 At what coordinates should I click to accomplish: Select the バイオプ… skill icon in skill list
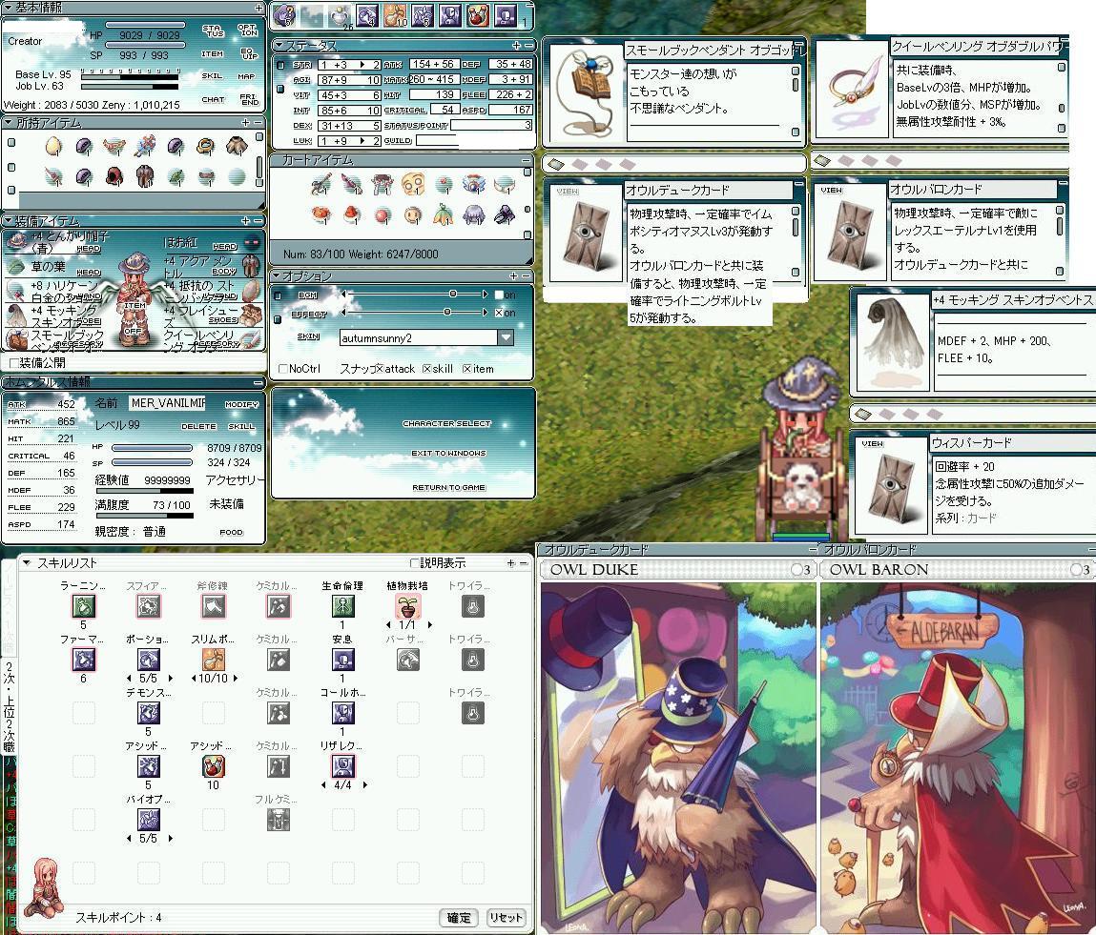coord(148,820)
